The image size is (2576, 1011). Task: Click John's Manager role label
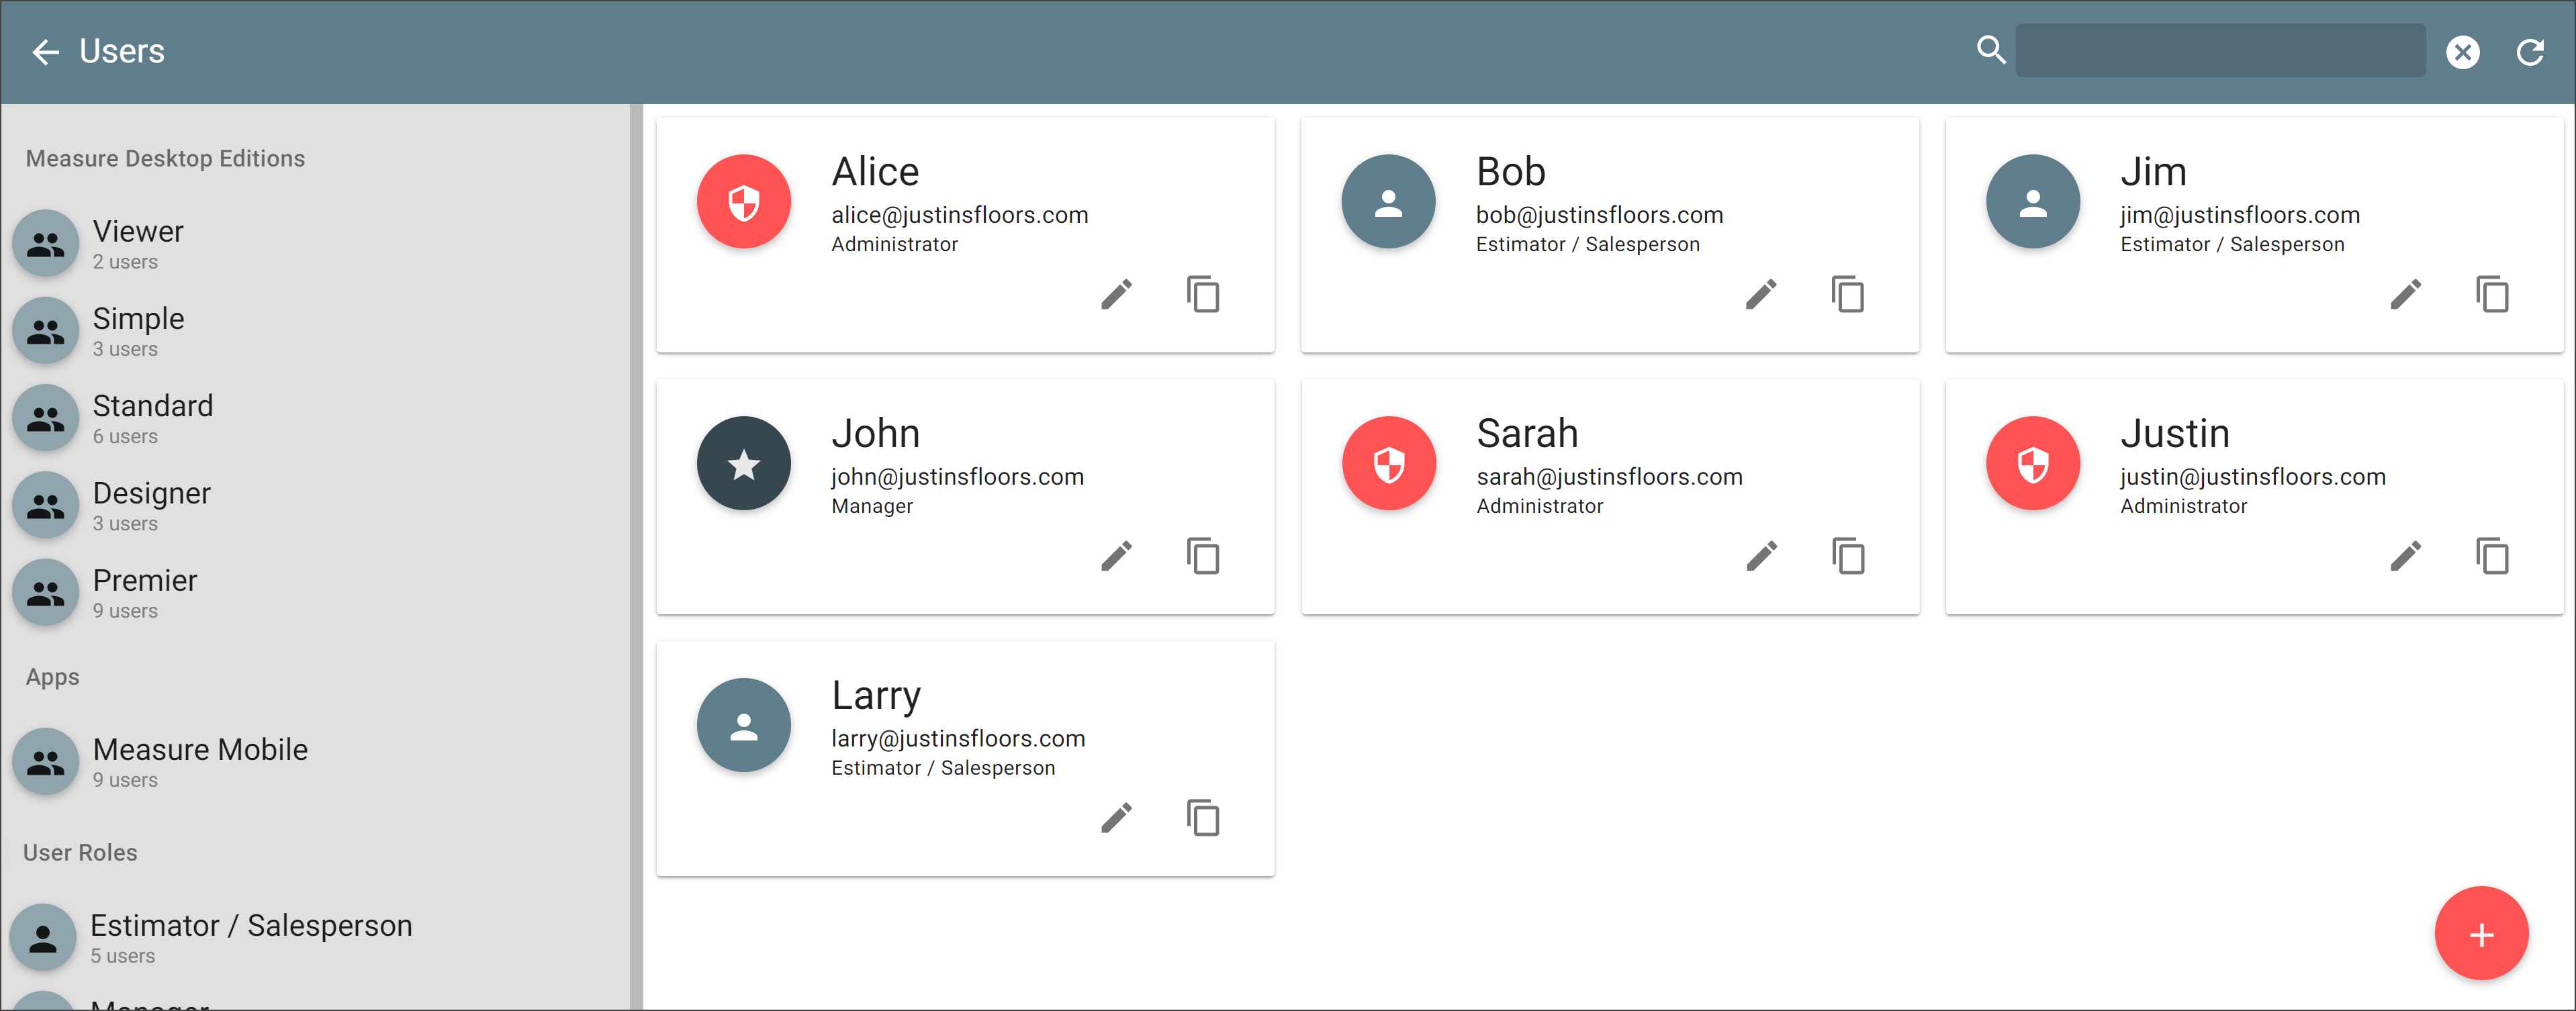[x=872, y=506]
